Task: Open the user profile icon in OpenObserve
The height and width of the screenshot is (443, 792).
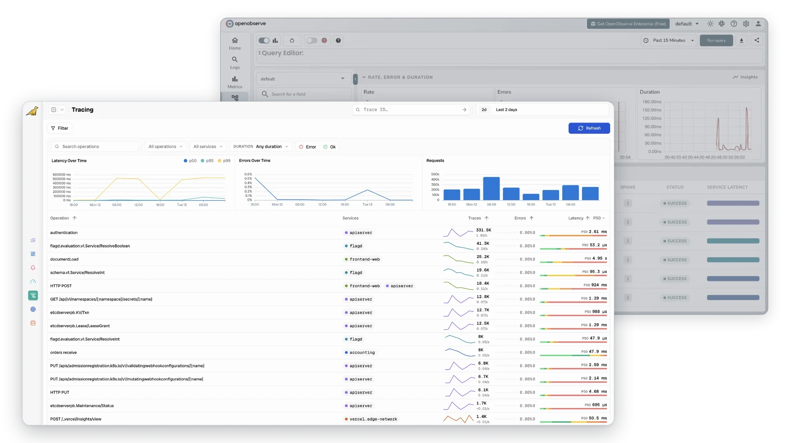Action: (758, 24)
